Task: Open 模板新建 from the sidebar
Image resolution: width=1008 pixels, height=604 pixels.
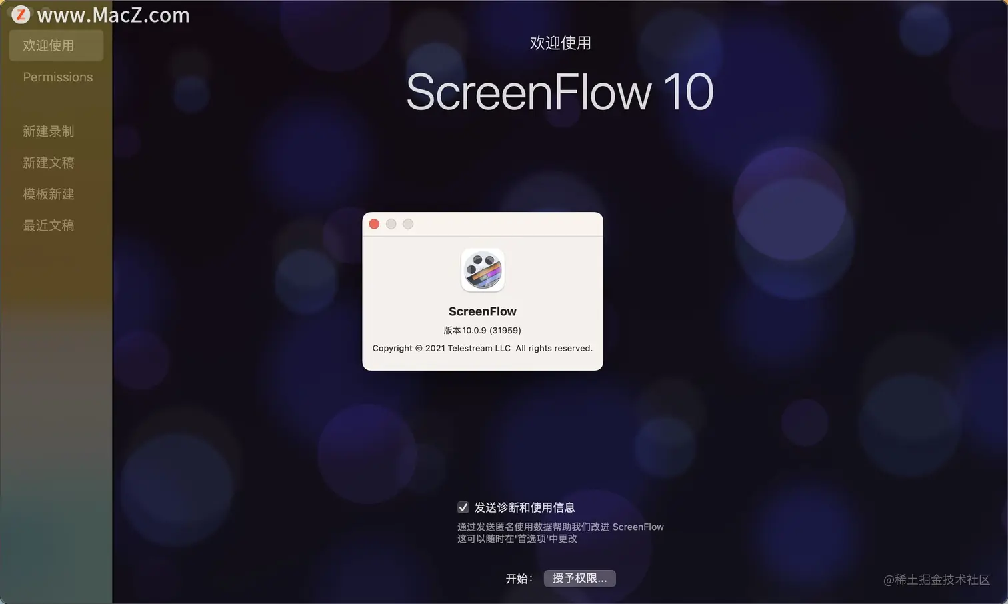Action: pyautogui.click(x=49, y=194)
